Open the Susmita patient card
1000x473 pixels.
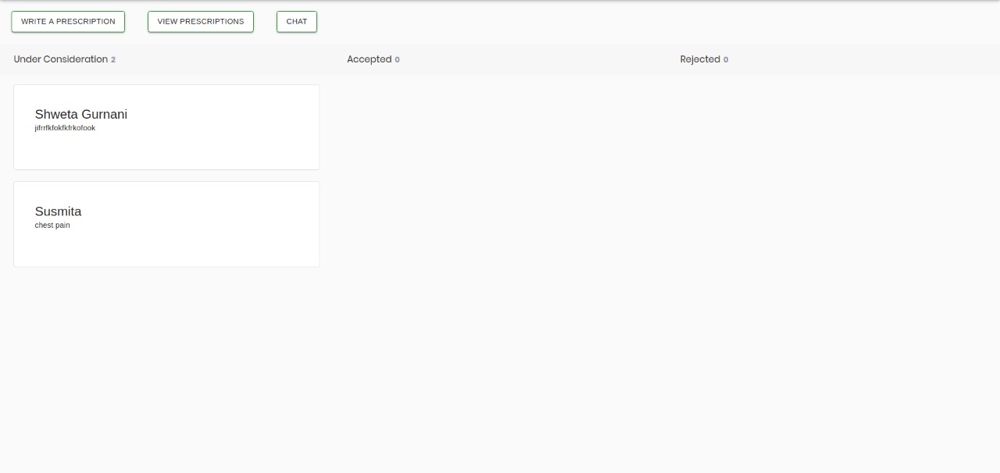pos(166,246)
